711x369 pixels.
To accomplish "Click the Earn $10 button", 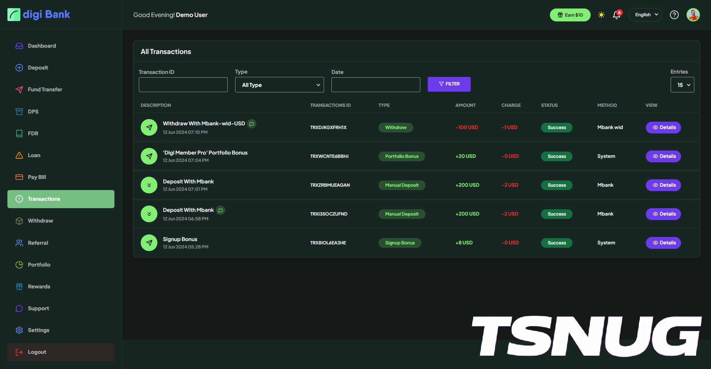I will 570,15.
